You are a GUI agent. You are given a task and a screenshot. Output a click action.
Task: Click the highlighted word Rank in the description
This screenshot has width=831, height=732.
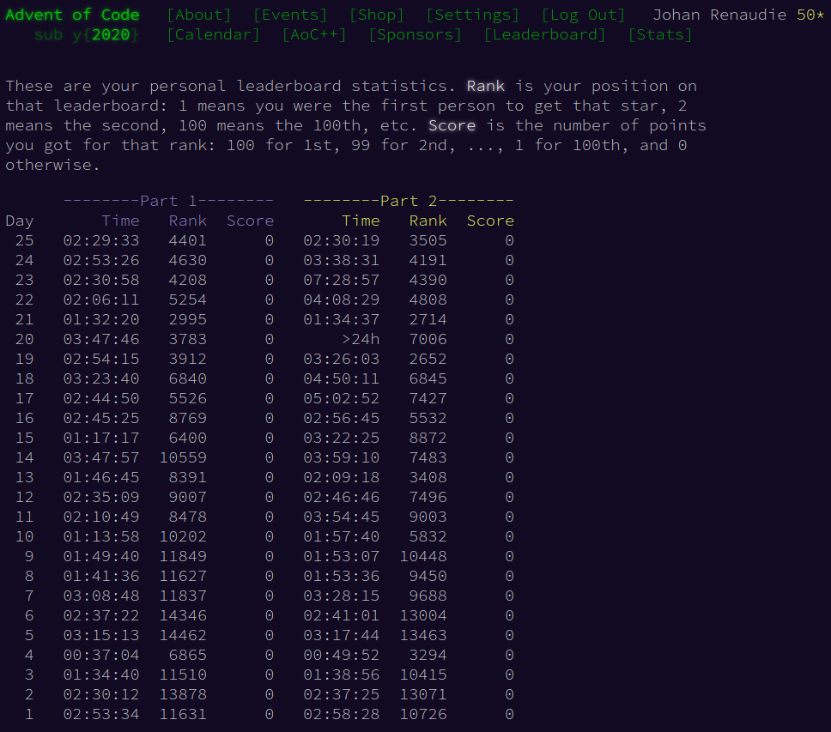tap(485, 87)
